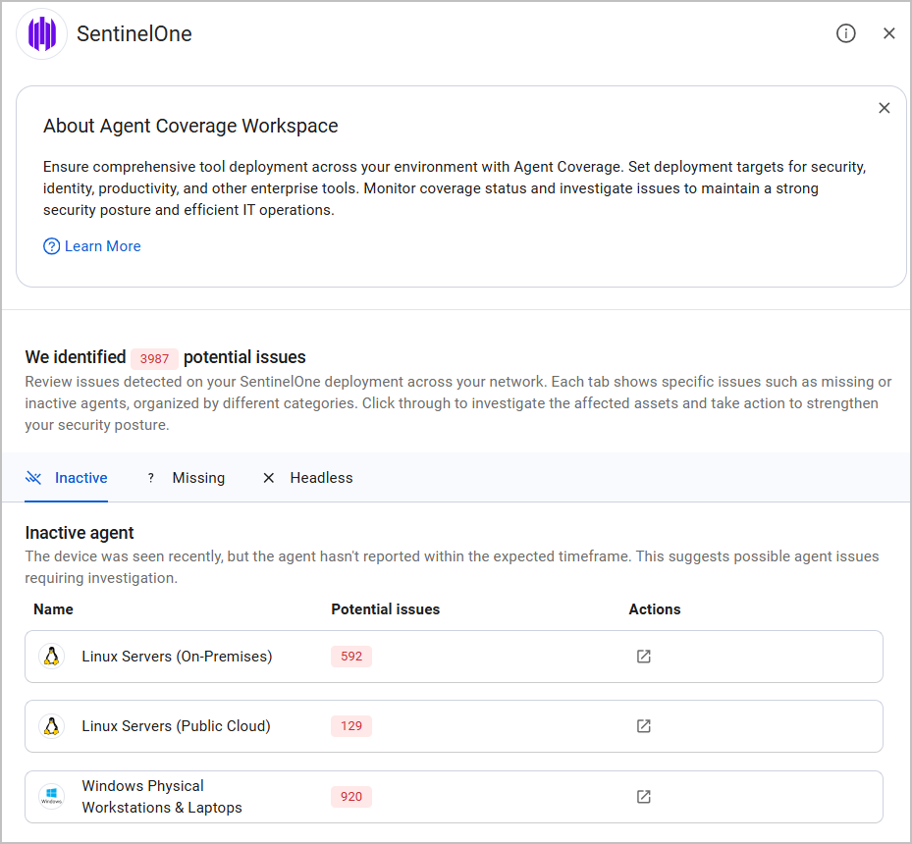The height and width of the screenshot is (844, 912).
Task: Click the 920 issues badge
Action: 351,796
